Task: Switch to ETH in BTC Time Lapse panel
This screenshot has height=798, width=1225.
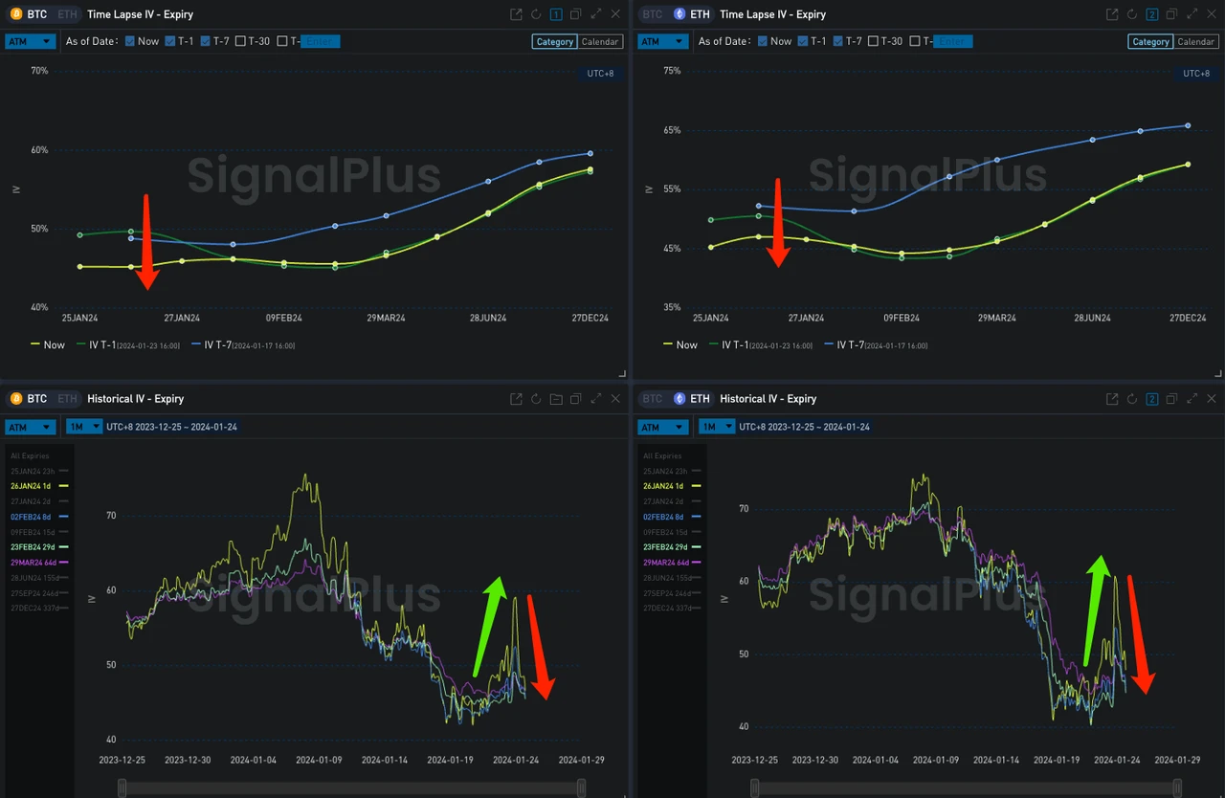Action: [x=66, y=14]
